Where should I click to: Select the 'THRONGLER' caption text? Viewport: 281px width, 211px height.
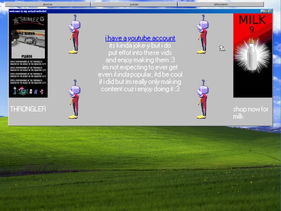click(x=28, y=109)
